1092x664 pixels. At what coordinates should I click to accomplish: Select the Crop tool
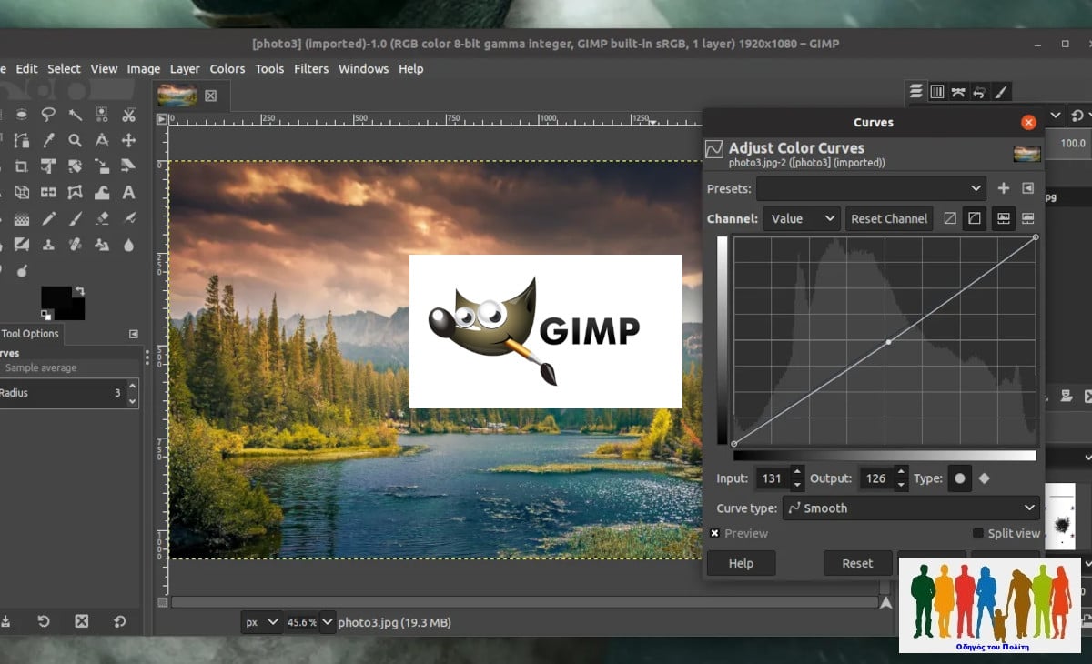click(x=22, y=166)
